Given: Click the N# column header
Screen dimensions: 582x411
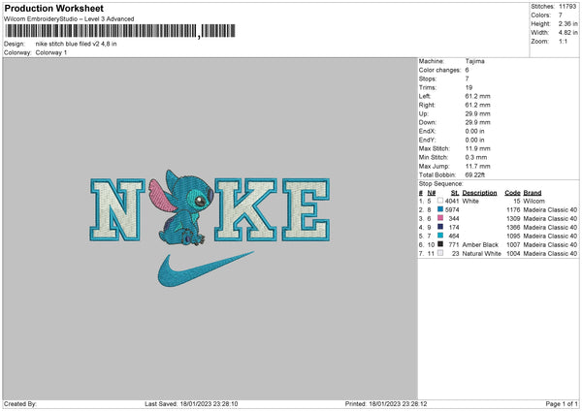Looking at the screenshot, I should (432, 193).
